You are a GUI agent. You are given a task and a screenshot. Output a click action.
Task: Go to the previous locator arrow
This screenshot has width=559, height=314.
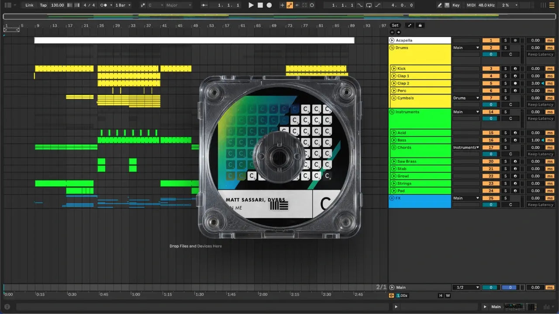coord(392,32)
